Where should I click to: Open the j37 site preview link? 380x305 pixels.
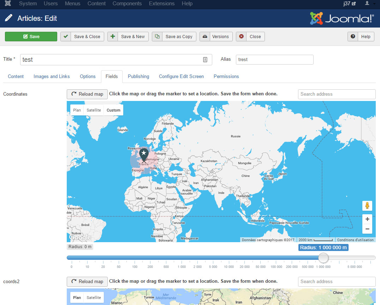tap(349, 4)
